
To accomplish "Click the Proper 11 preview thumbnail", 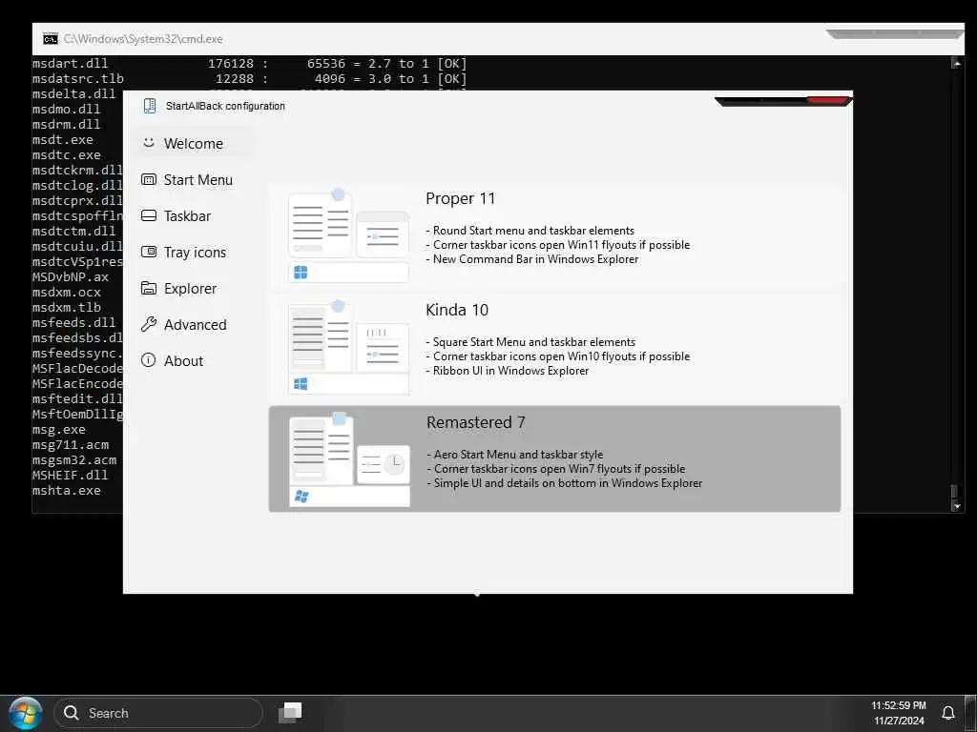I will point(348,235).
